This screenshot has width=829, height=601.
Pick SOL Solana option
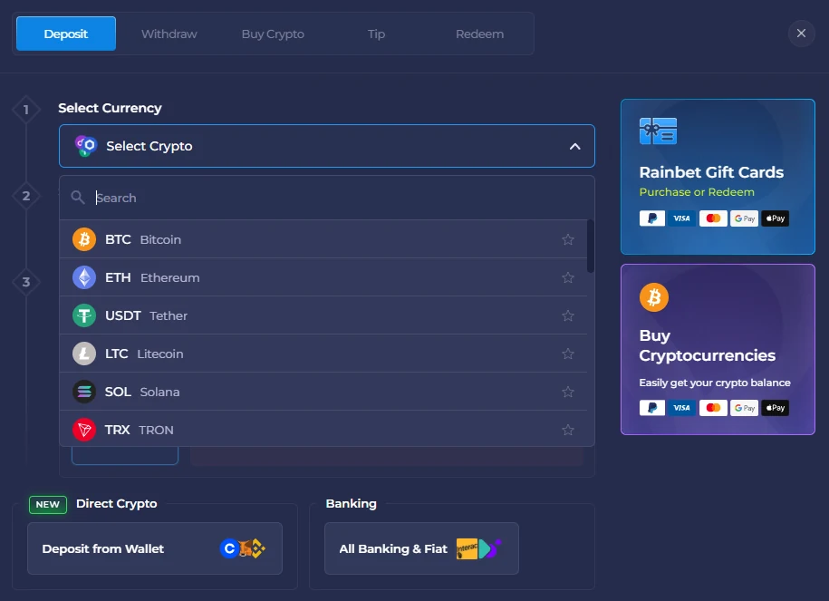[323, 392]
